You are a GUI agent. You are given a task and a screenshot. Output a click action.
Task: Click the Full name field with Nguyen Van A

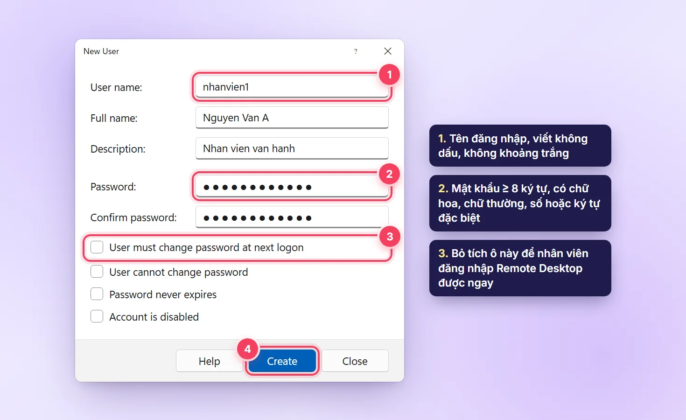(x=292, y=118)
